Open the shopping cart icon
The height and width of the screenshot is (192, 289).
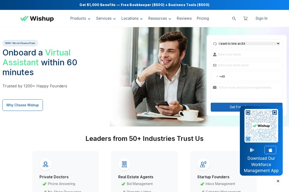pyautogui.click(x=245, y=18)
